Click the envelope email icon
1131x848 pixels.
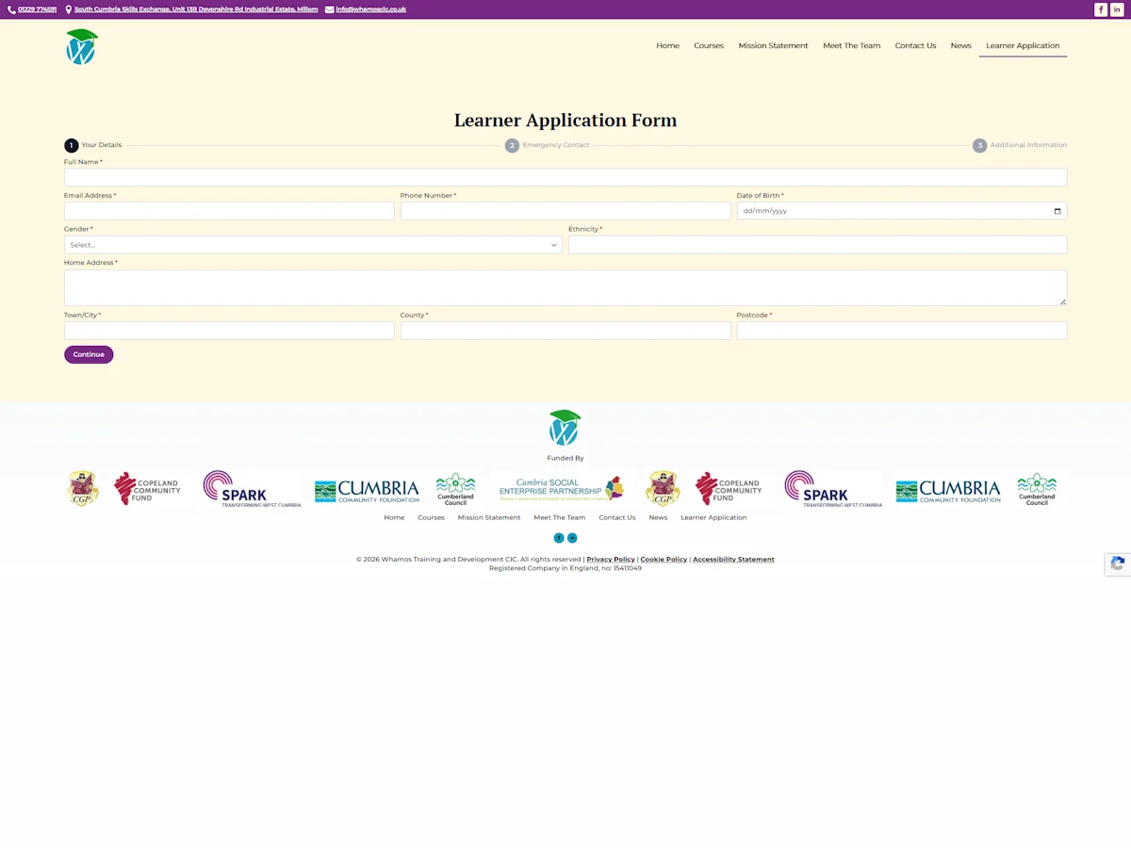pos(329,9)
